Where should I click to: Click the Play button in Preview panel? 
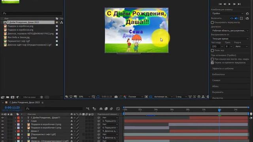pos(229,4)
